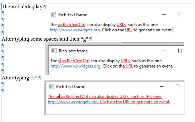Screen dimensions: 195x122
Task: Click red 'wxRichTextCtrl' word in first frame
Action: pos(71,25)
